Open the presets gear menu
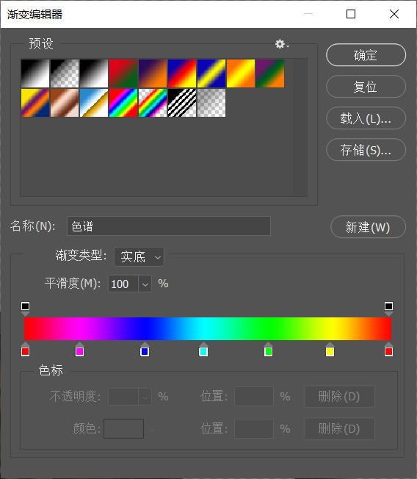 coord(282,44)
